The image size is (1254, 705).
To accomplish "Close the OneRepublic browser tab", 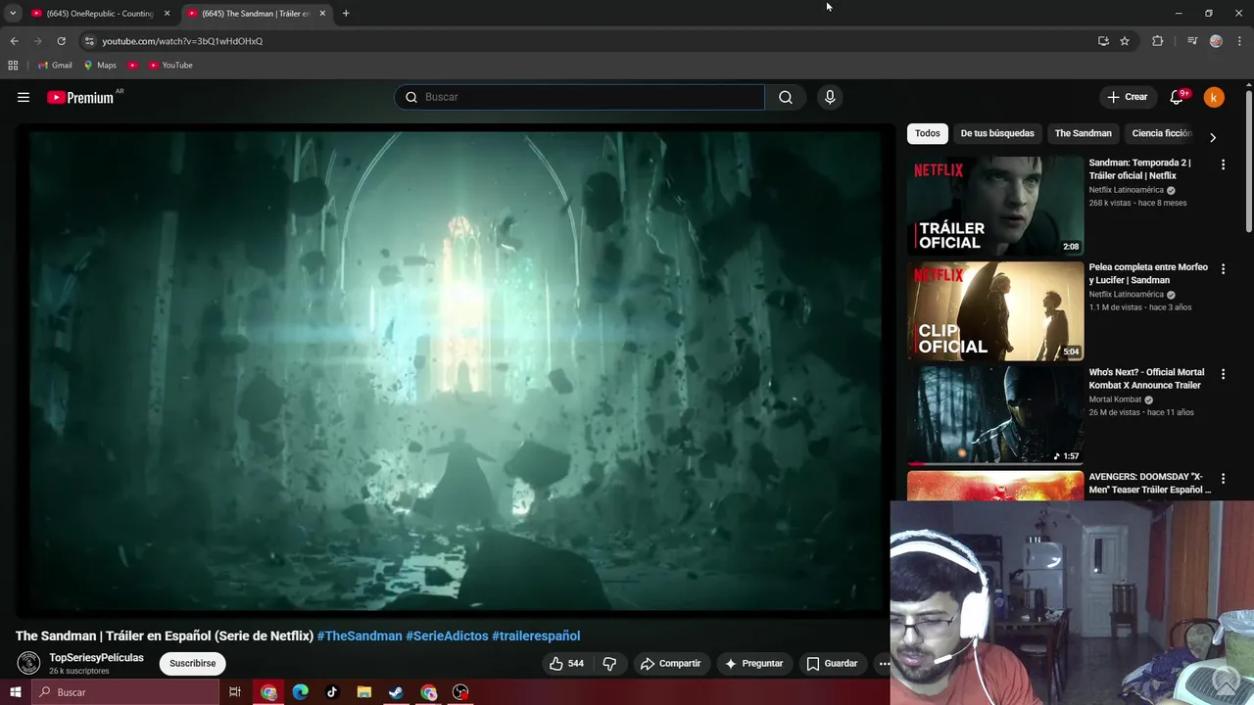I will (167, 14).
